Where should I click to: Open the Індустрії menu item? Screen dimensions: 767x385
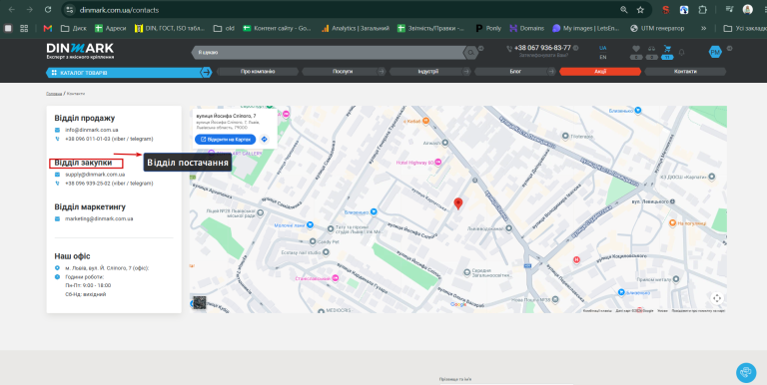pos(428,72)
